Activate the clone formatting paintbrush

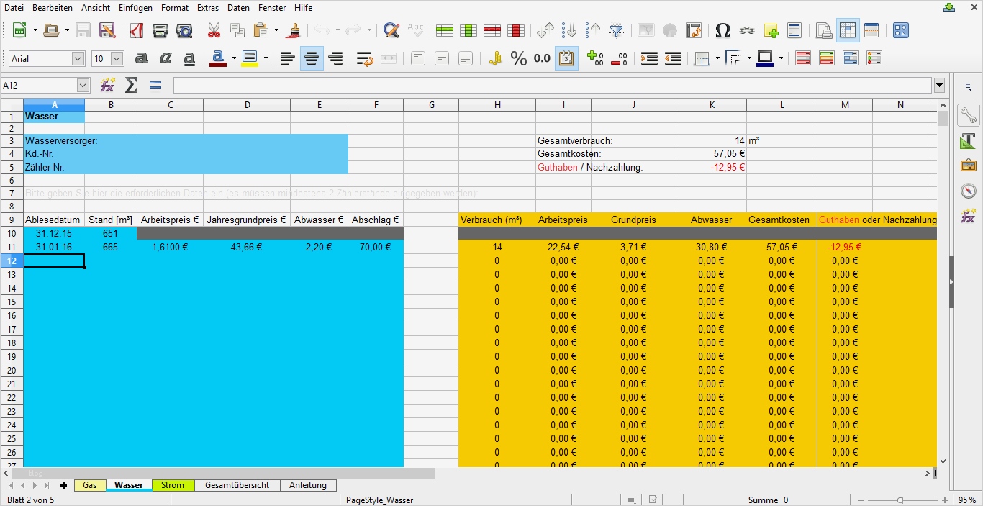click(293, 30)
